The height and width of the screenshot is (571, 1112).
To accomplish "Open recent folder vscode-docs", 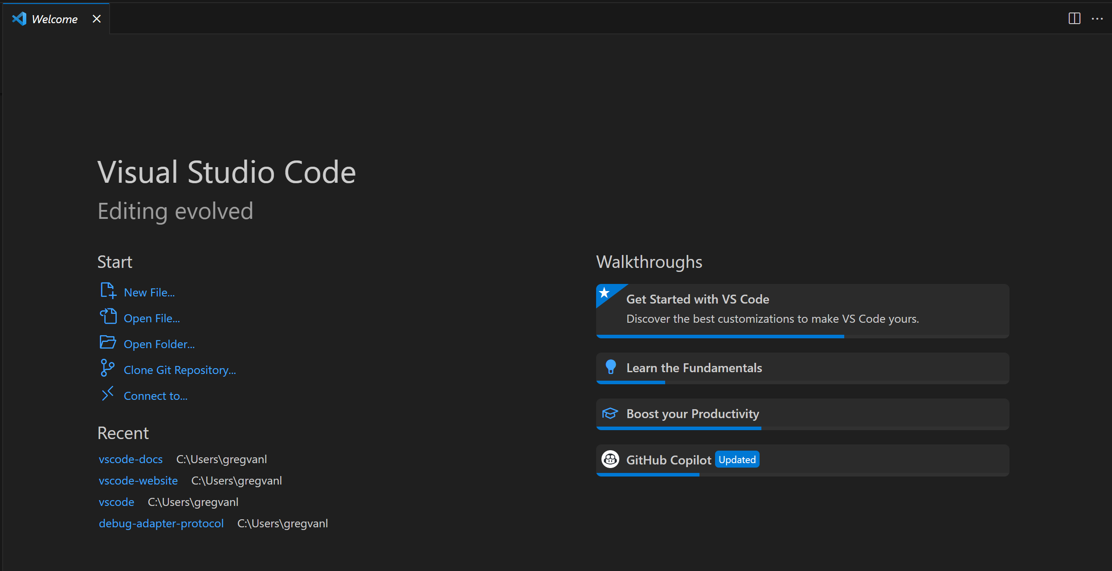I will click(x=131, y=460).
